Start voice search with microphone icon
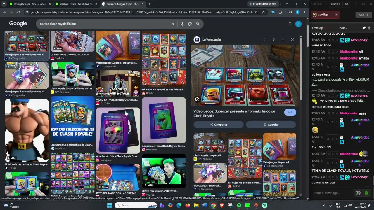Screen dimensions: 374x210 click(x=182, y=24)
